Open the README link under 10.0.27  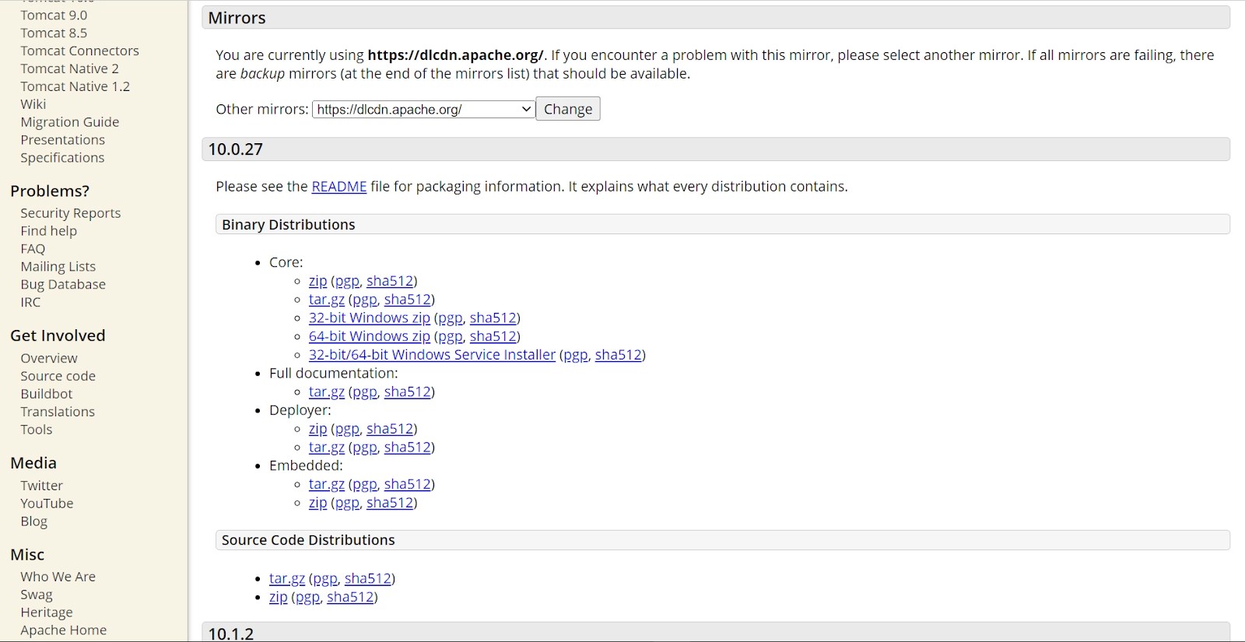(339, 187)
